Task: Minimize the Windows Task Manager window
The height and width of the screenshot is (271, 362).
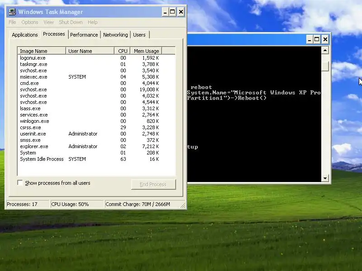Action: [165, 12]
